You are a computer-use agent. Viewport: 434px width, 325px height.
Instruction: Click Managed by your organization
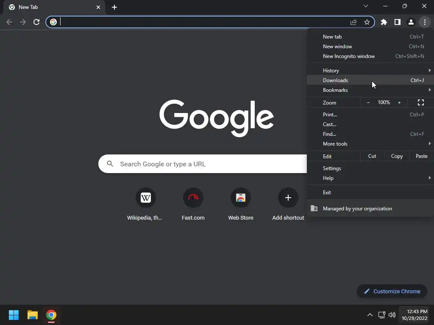tap(370, 209)
